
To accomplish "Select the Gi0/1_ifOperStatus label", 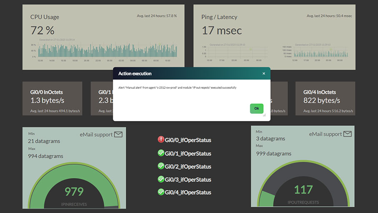I will [x=188, y=154].
